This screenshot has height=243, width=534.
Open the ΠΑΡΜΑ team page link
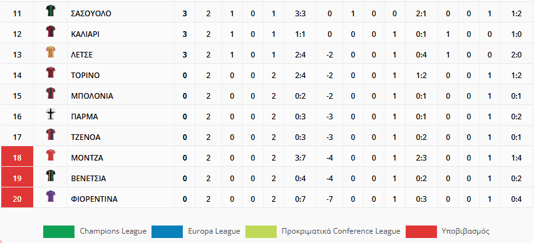click(x=85, y=117)
